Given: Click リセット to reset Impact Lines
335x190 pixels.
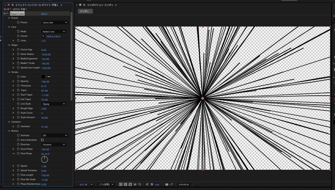Looking at the screenshot, I should coord(44,14).
